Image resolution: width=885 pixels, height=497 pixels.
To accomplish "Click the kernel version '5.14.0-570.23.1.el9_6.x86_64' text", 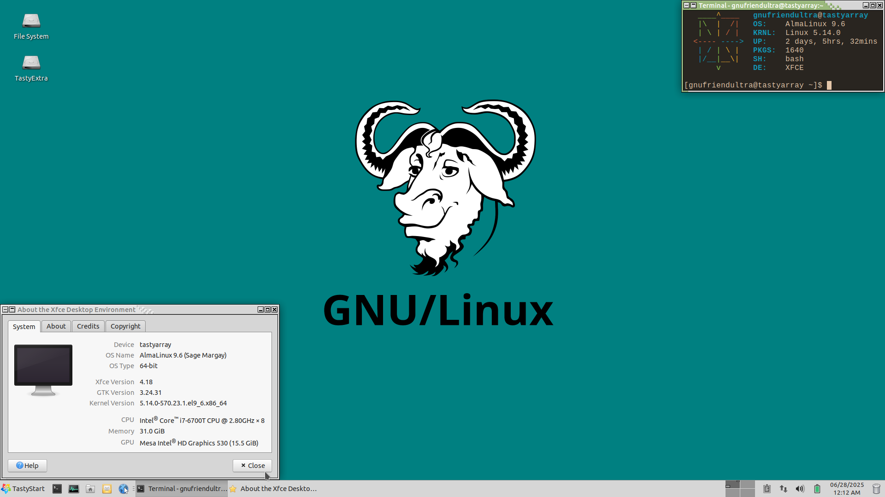I will 183,403.
